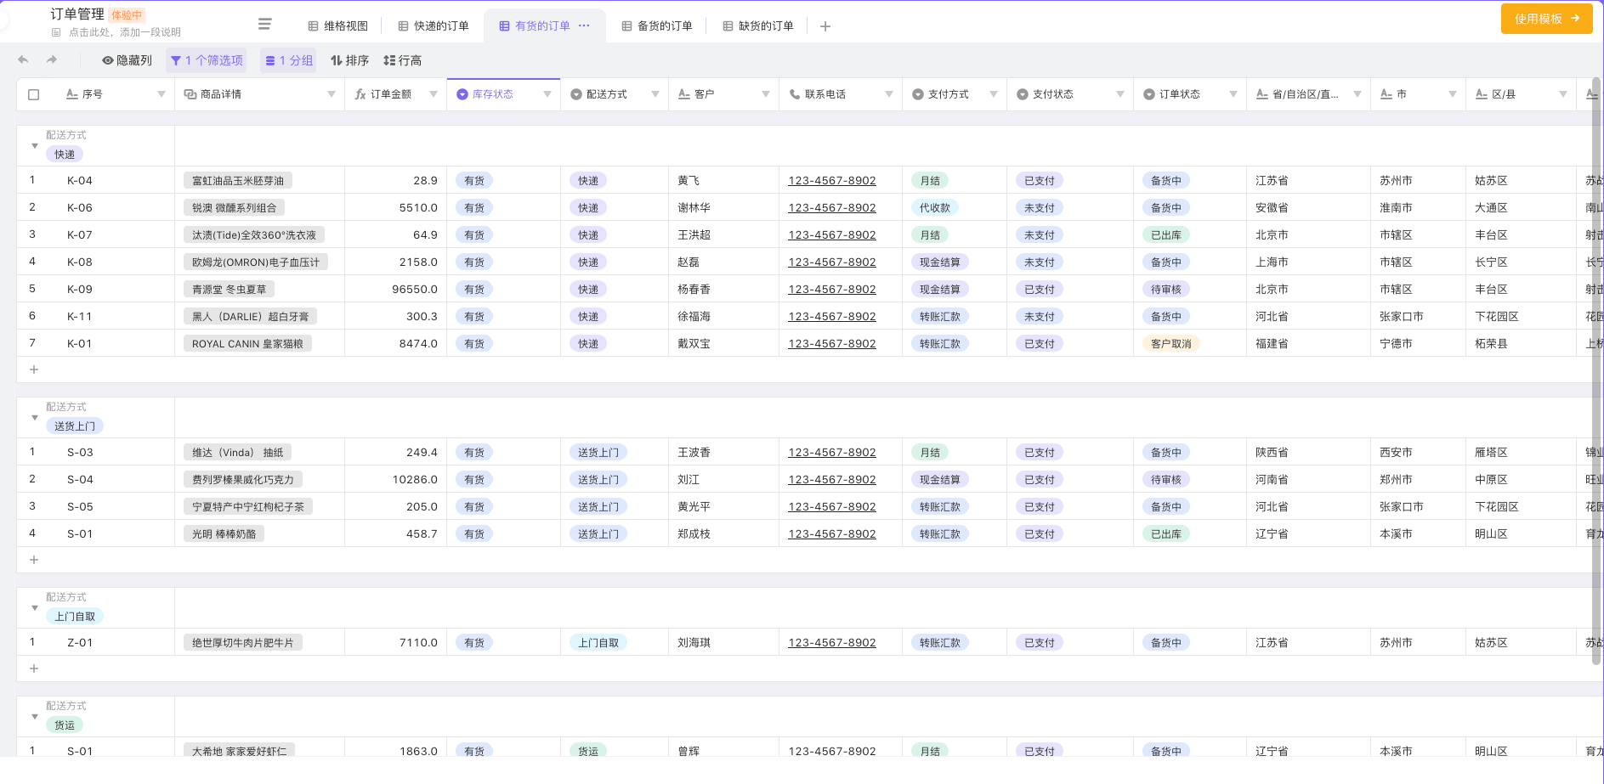Open the 行高 row height tool
This screenshot has width=1604, height=784.
click(402, 60)
